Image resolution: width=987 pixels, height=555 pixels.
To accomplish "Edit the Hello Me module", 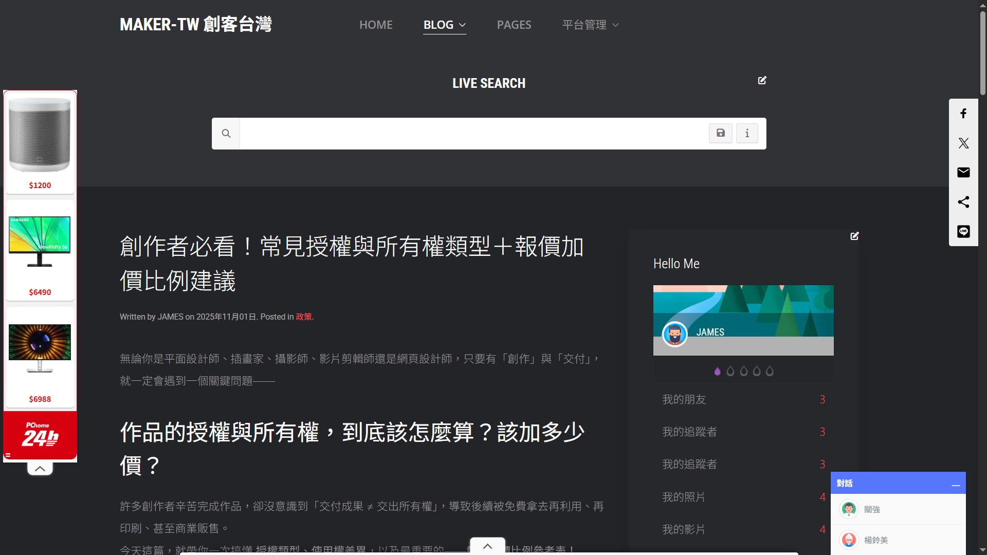I will point(854,236).
